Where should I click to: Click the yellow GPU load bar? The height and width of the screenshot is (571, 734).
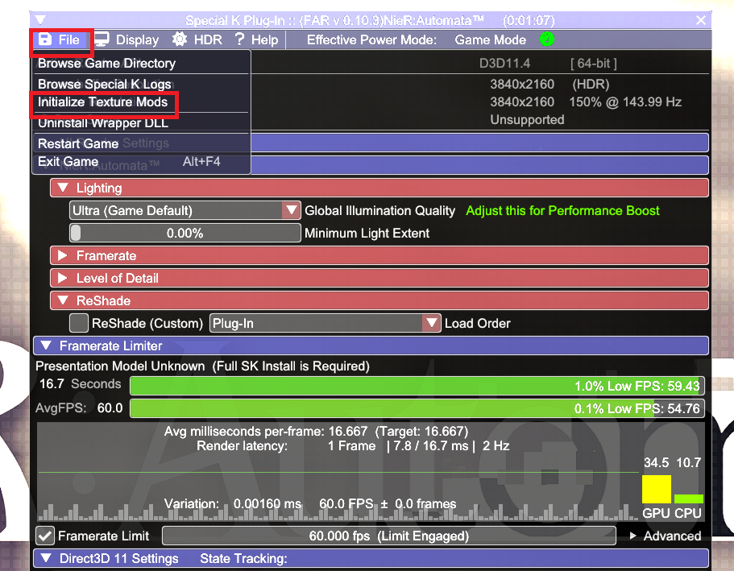point(657,490)
